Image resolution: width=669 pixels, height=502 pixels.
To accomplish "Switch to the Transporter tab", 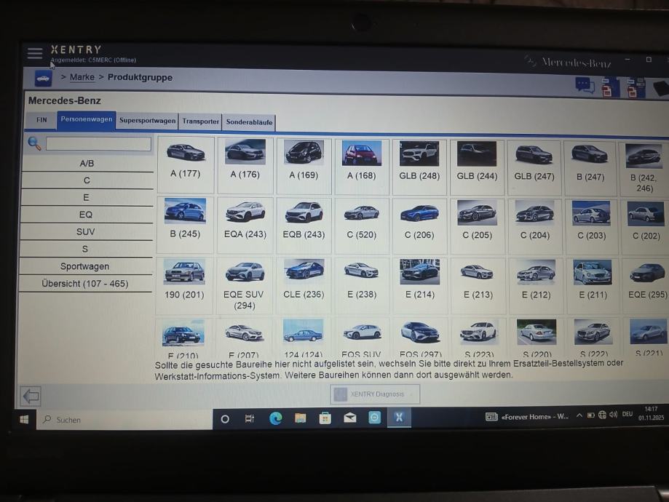I will click(x=200, y=121).
